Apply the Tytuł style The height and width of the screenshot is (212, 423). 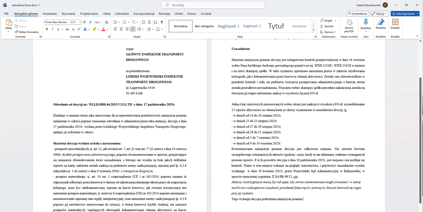click(276, 26)
